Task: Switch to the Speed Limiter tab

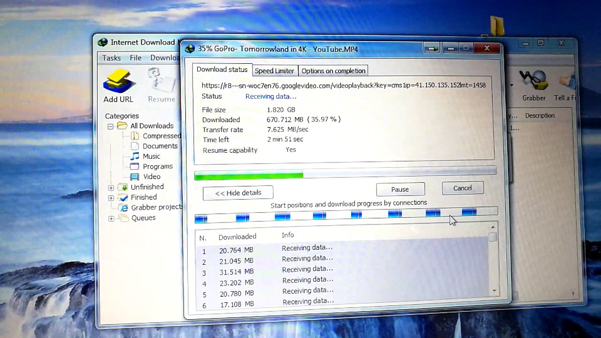Action: pos(274,71)
